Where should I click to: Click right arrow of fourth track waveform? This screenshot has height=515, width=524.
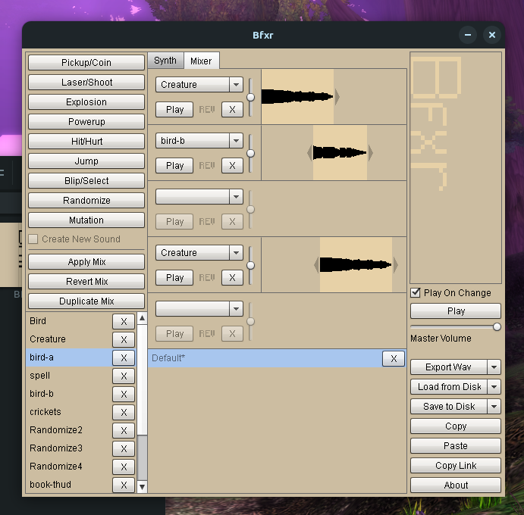click(x=396, y=265)
